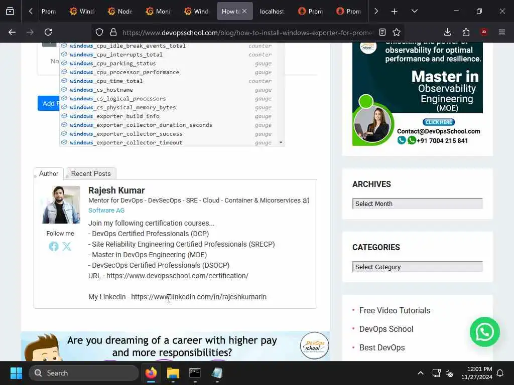Open the notifications bell icon

pyautogui.click(x=500, y=373)
